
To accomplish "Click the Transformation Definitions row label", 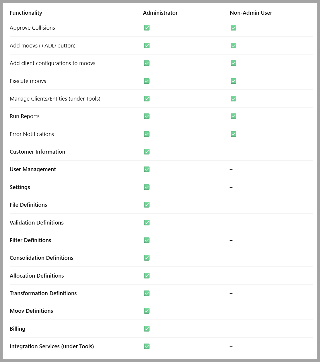I will click(x=43, y=293).
